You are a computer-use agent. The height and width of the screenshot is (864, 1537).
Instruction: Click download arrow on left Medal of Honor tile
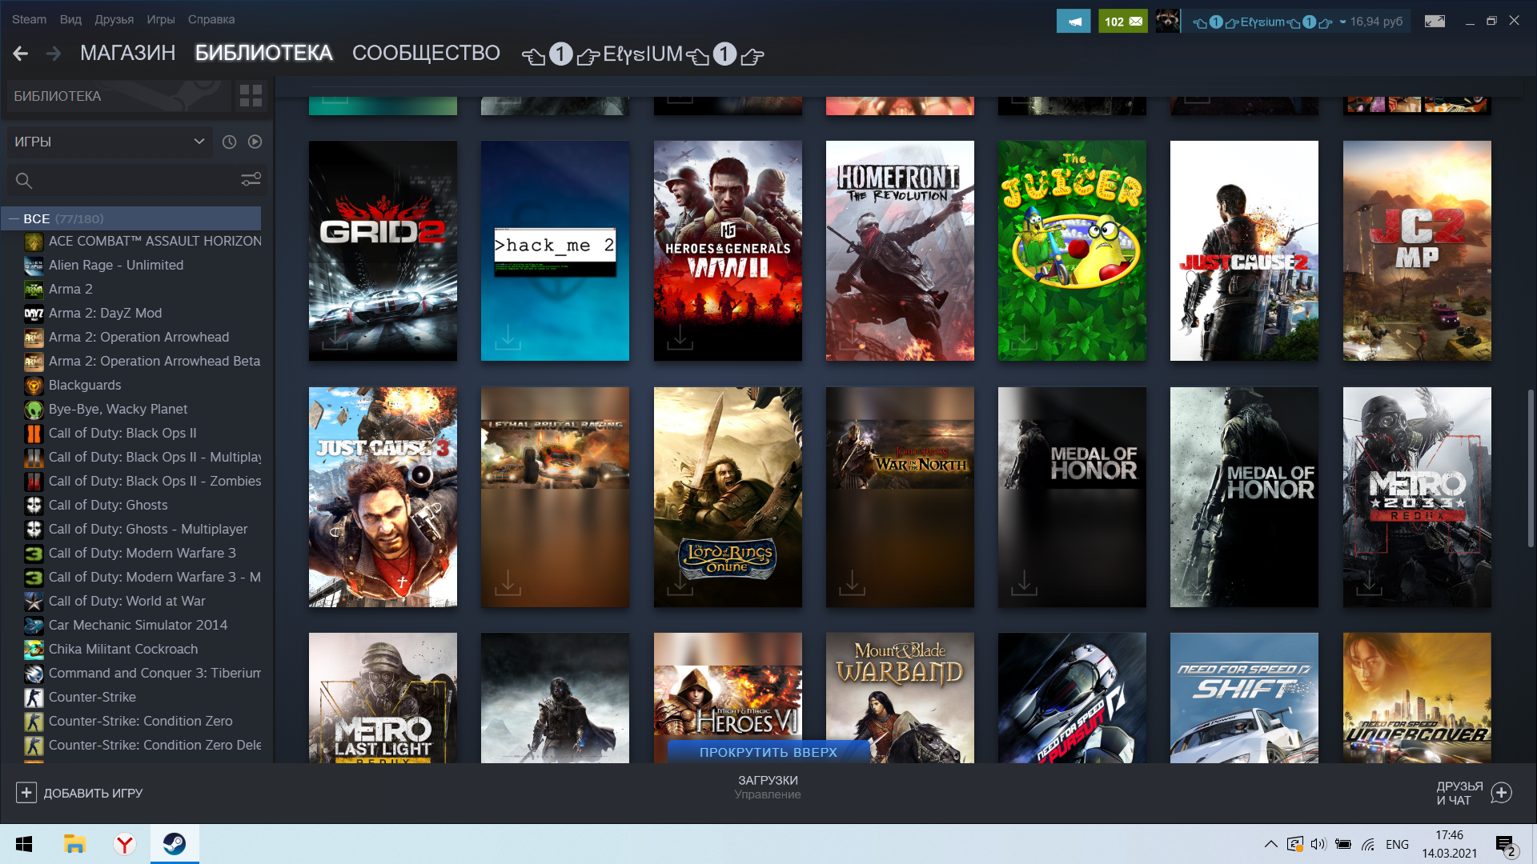click(1024, 583)
